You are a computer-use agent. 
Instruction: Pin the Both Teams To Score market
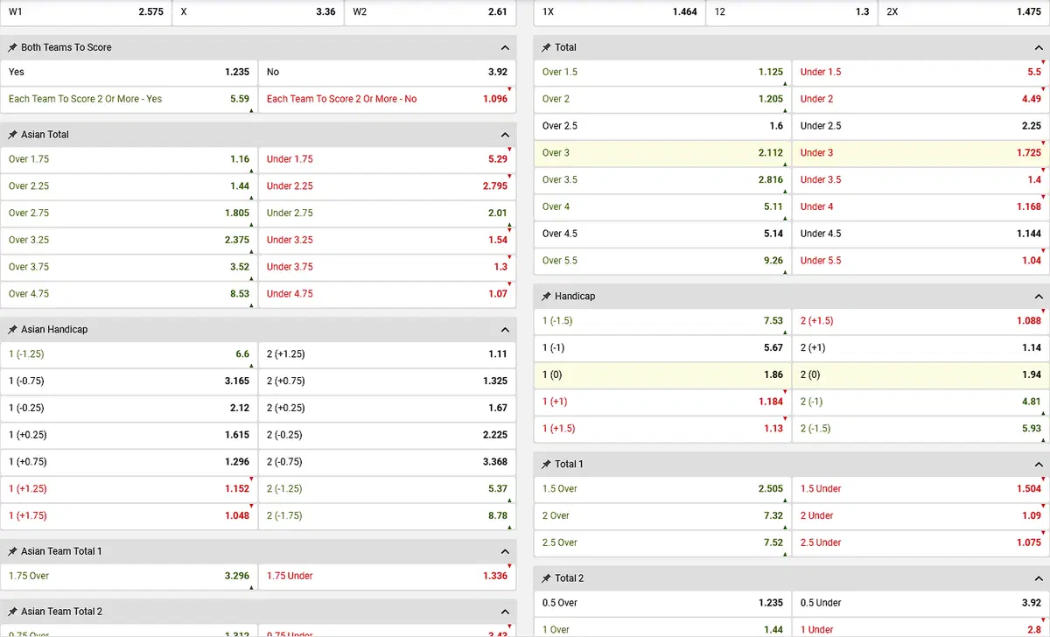(x=13, y=47)
